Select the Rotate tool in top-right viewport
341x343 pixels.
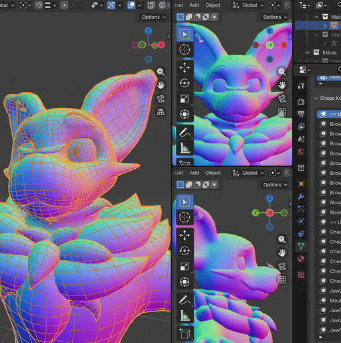click(185, 83)
